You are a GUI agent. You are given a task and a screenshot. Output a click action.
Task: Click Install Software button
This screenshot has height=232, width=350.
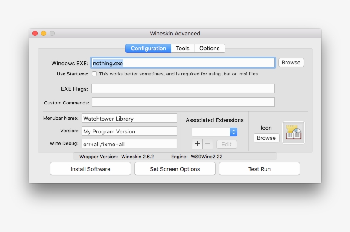click(x=90, y=169)
